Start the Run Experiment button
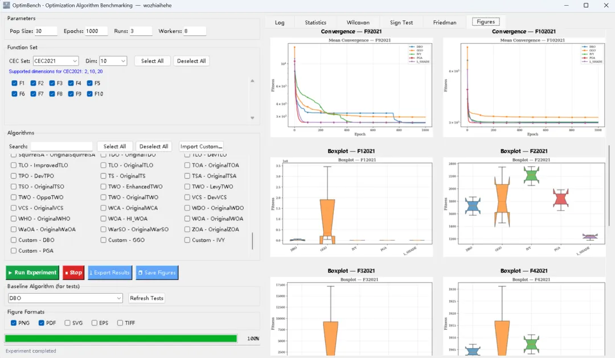The height and width of the screenshot is (358, 615). pyautogui.click(x=32, y=273)
